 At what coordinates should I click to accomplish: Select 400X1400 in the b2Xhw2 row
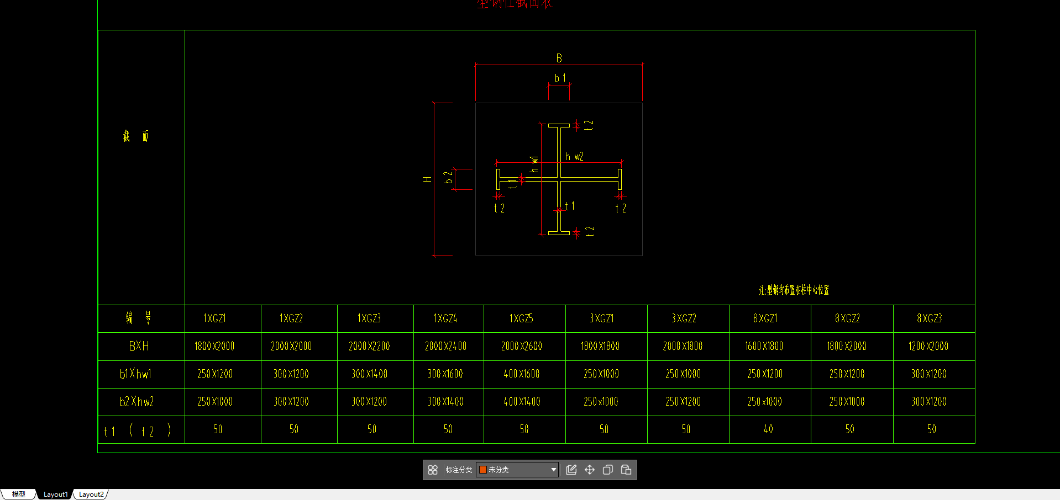[x=522, y=401]
